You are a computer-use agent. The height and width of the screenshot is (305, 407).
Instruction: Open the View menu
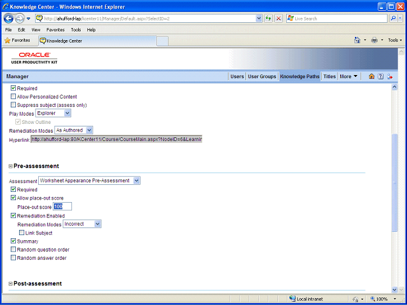(36, 30)
